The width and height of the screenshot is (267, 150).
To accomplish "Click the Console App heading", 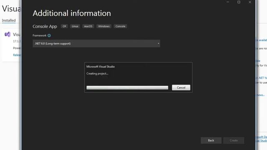I will 45,26.
